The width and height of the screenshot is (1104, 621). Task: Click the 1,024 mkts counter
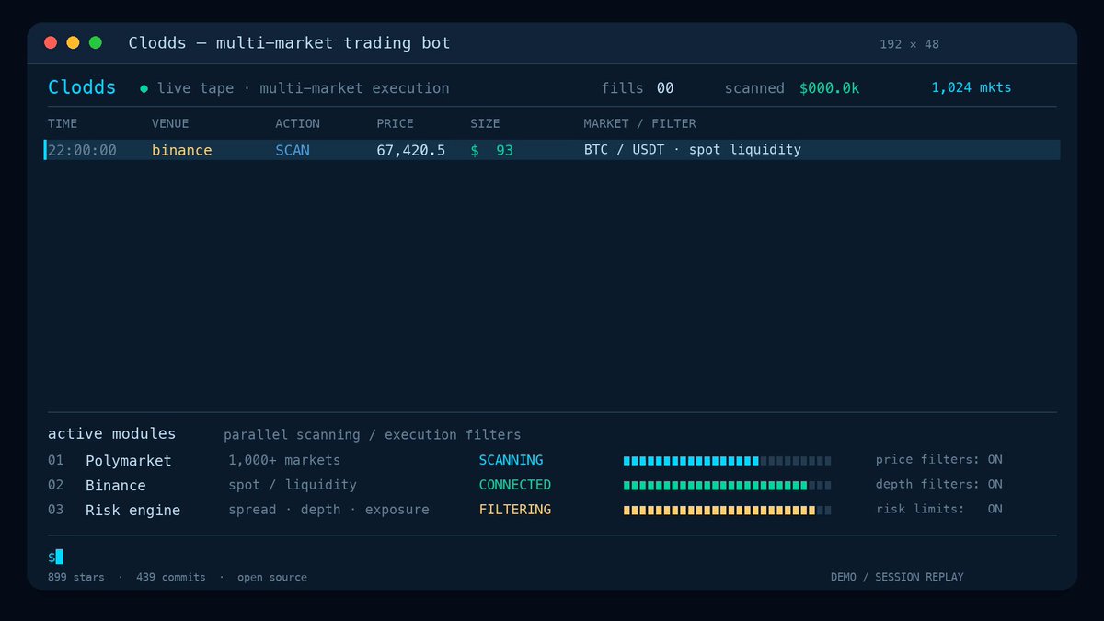coord(972,88)
